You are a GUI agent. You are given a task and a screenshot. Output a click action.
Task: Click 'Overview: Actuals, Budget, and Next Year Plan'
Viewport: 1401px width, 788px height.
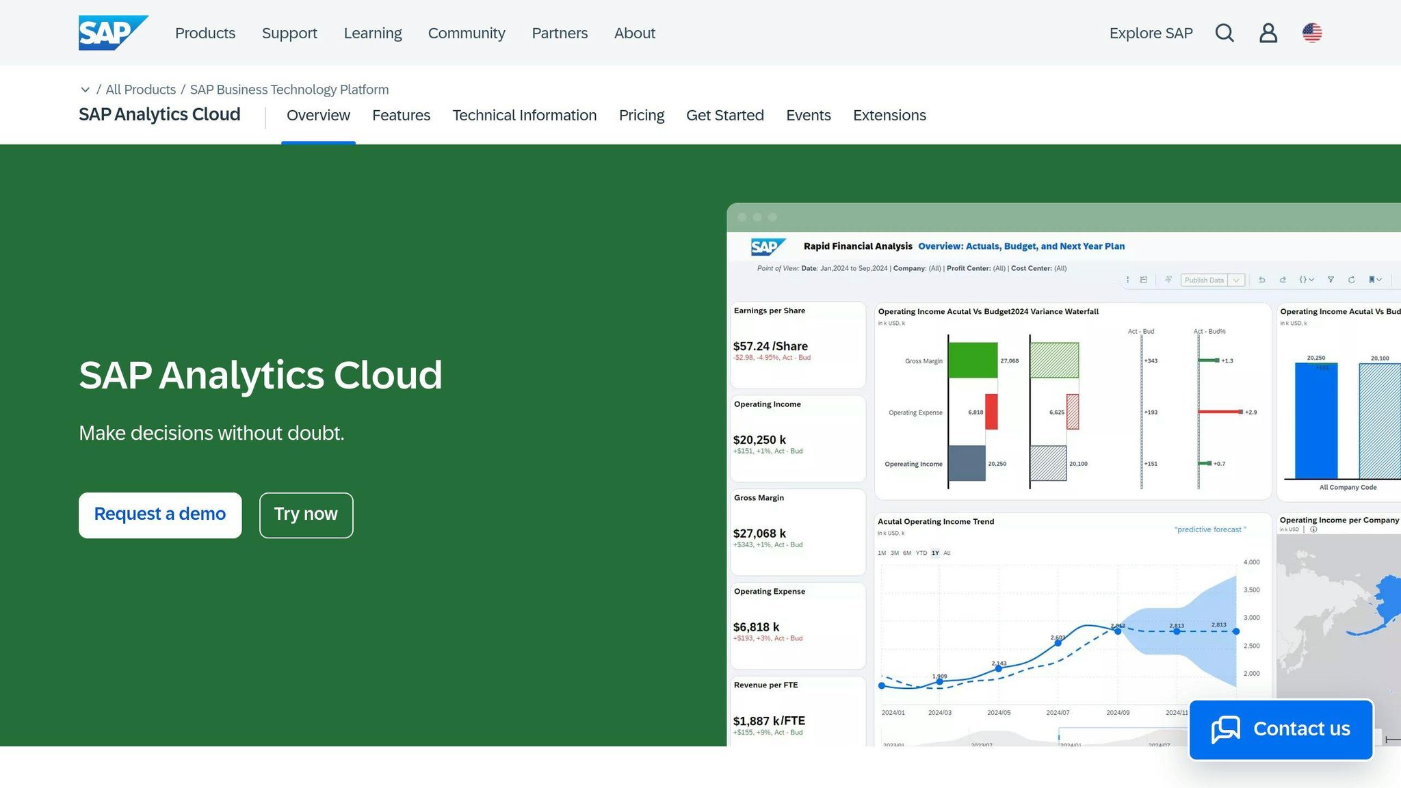tap(1021, 246)
